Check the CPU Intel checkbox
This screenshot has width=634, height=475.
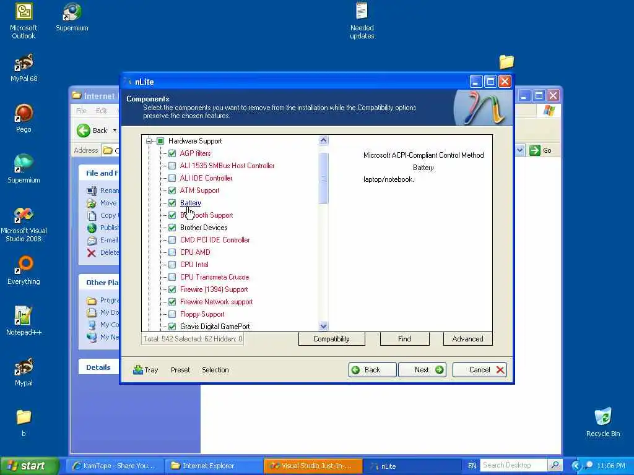[172, 265]
